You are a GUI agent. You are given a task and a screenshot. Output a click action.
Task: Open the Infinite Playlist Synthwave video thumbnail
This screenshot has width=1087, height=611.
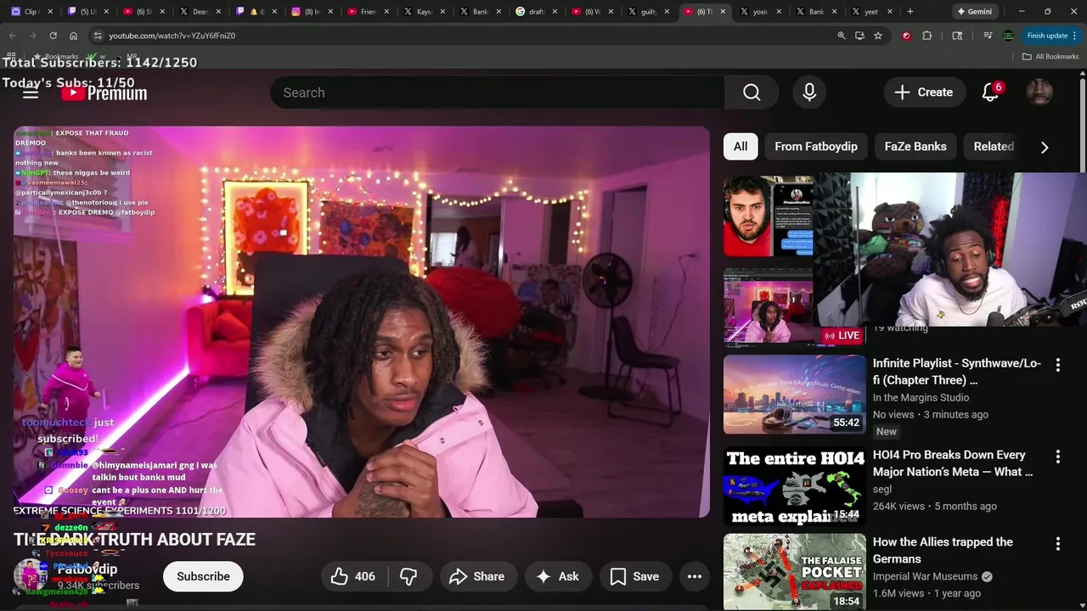coord(795,395)
